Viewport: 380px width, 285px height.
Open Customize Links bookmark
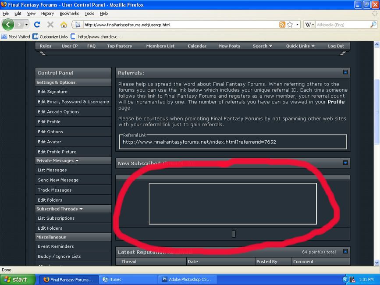coord(50,36)
